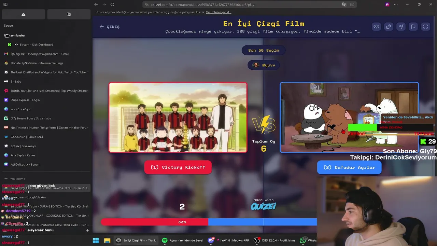This screenshot has width=437, height=246.
Task: Click the green progress bar overlay
Action: 362,127
